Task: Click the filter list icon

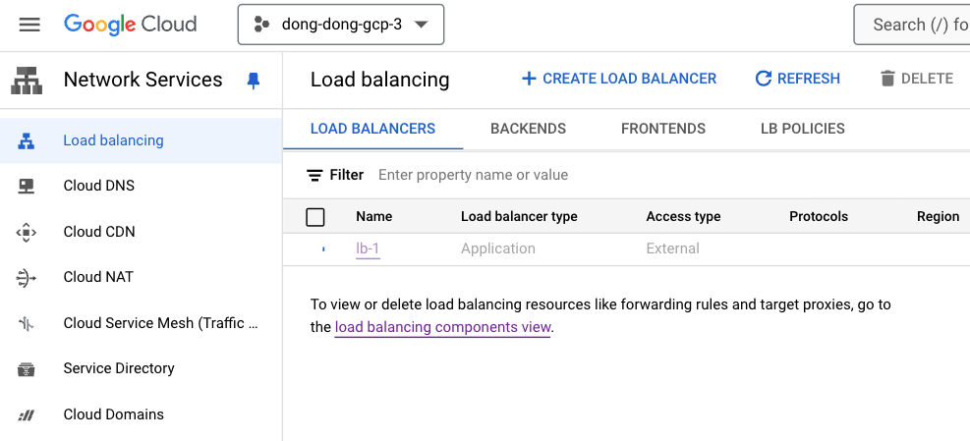Action: 314,175
